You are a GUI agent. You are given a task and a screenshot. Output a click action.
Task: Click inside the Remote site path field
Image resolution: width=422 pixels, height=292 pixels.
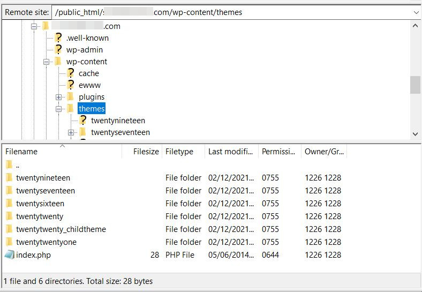coord(230,12)
